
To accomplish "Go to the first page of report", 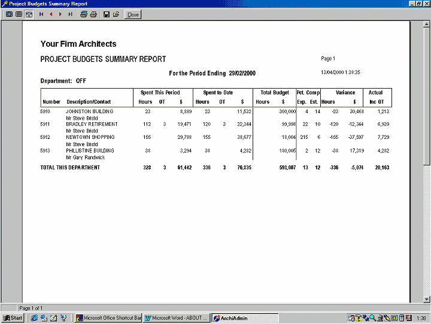I will pyautogui.click(x=41, y=14).
